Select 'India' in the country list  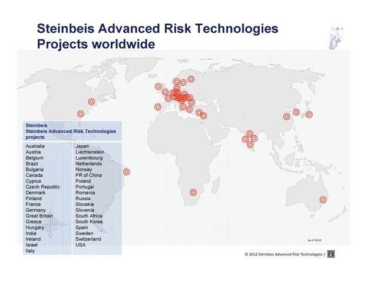click(31, 233)
